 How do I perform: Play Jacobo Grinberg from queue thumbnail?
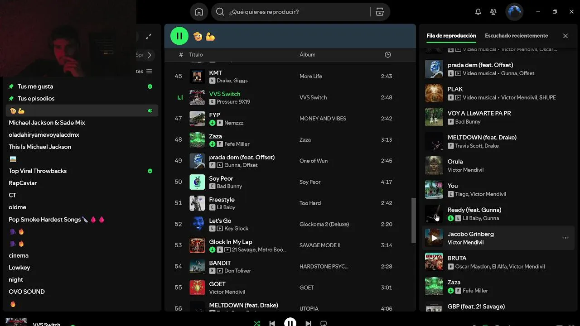click(434, 238)
